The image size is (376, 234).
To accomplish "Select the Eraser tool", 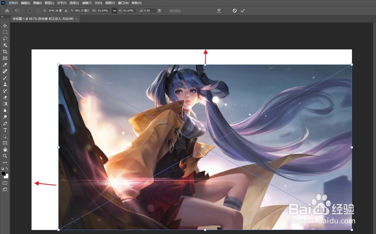I will tap(5, 97).
